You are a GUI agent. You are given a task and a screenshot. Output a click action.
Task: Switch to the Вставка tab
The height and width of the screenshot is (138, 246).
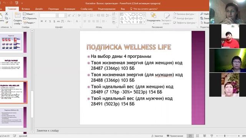point(26,9)
